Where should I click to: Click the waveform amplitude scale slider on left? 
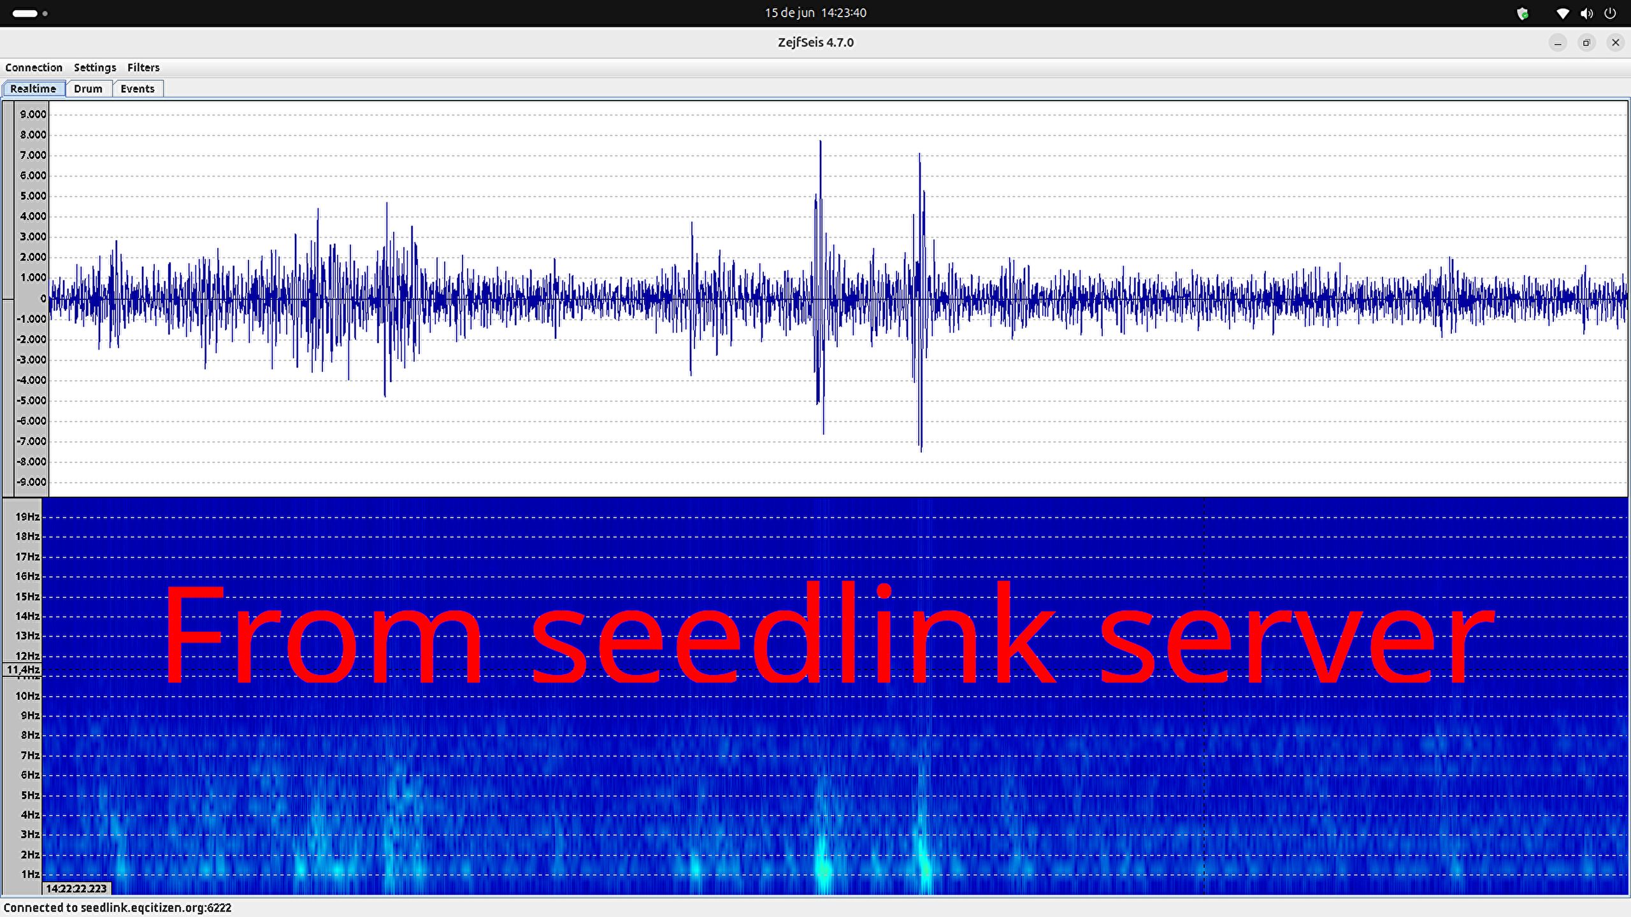pos(8,299)
